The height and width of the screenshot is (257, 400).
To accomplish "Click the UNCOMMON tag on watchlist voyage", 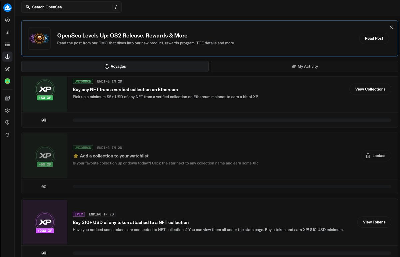I will coord(83,148).
